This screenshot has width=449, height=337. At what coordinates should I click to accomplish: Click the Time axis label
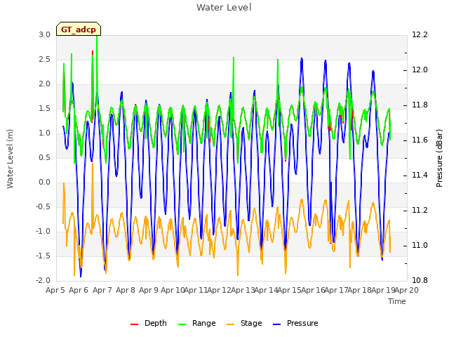[x=397, y=301]
